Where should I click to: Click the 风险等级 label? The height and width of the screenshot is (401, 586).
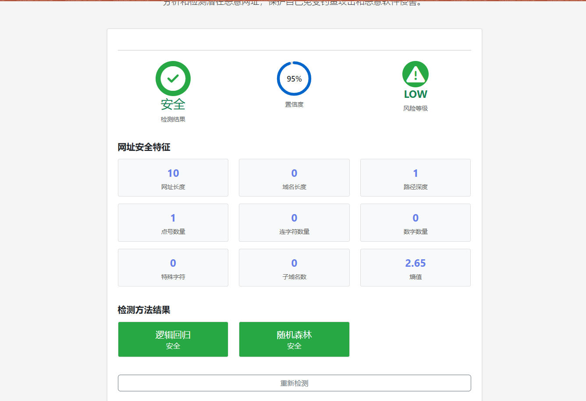pos(416,108)
